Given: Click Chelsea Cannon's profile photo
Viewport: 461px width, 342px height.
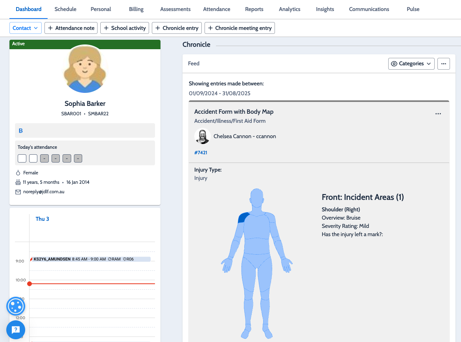Looking at the screenshot, I should 202,136.
